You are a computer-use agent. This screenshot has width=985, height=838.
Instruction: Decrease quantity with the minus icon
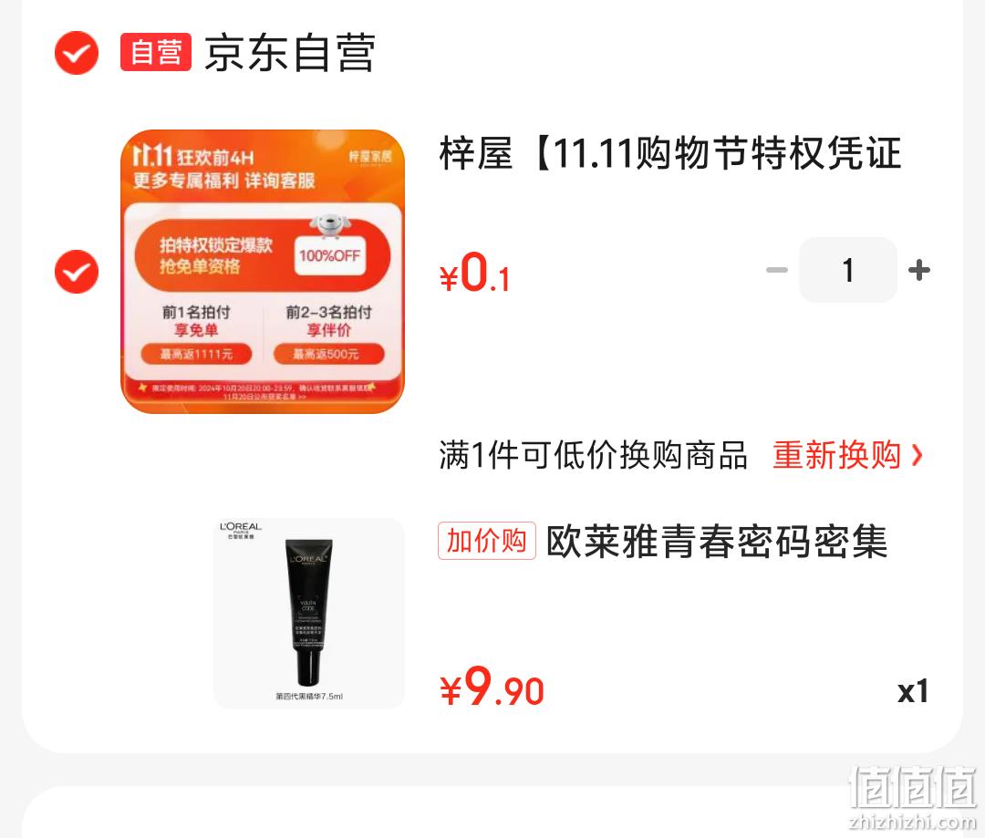coord(777,270)
